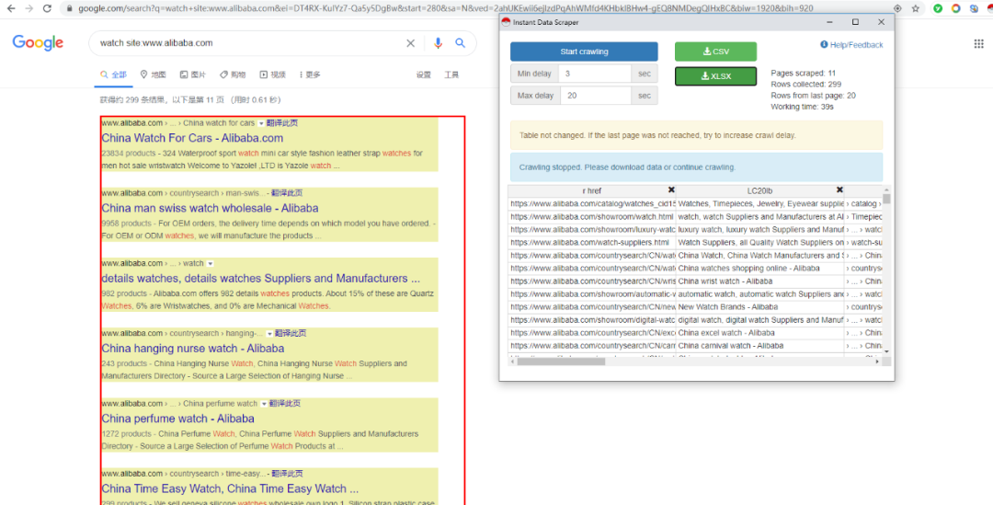Expand dropdown arrow beside the '› watch' breadcrumb

pos(211,264)
